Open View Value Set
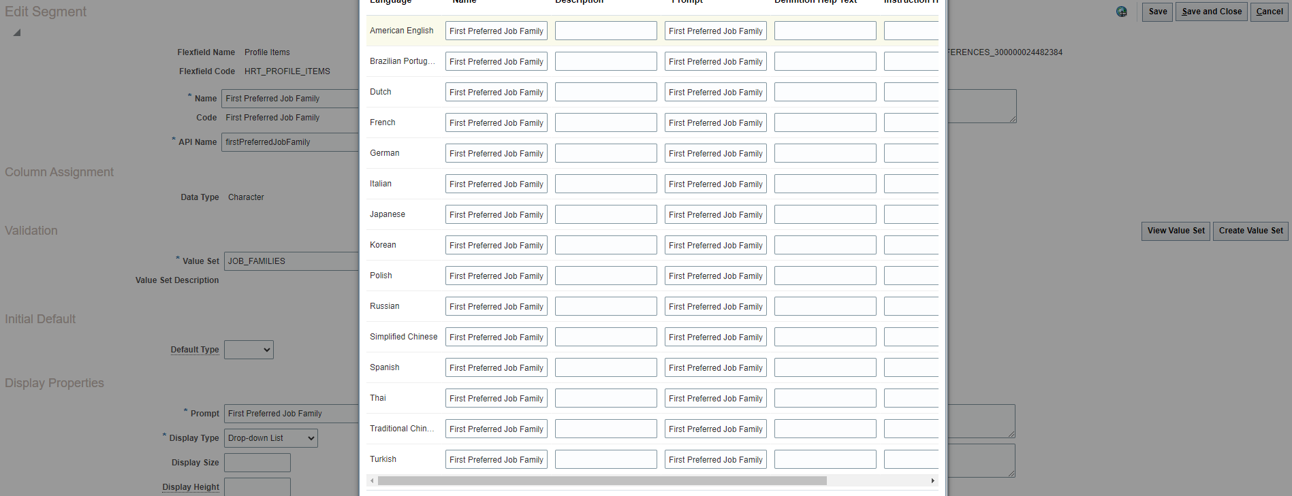This screenshot has width=1292, height=496. click(1176, 231)
